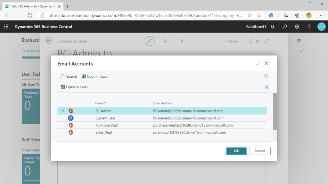
Task: Expand the Email Accounts dialog to full screen
Action: 258,64
